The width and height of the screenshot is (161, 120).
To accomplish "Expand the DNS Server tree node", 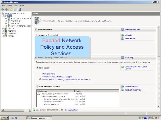I will point(6,23).
